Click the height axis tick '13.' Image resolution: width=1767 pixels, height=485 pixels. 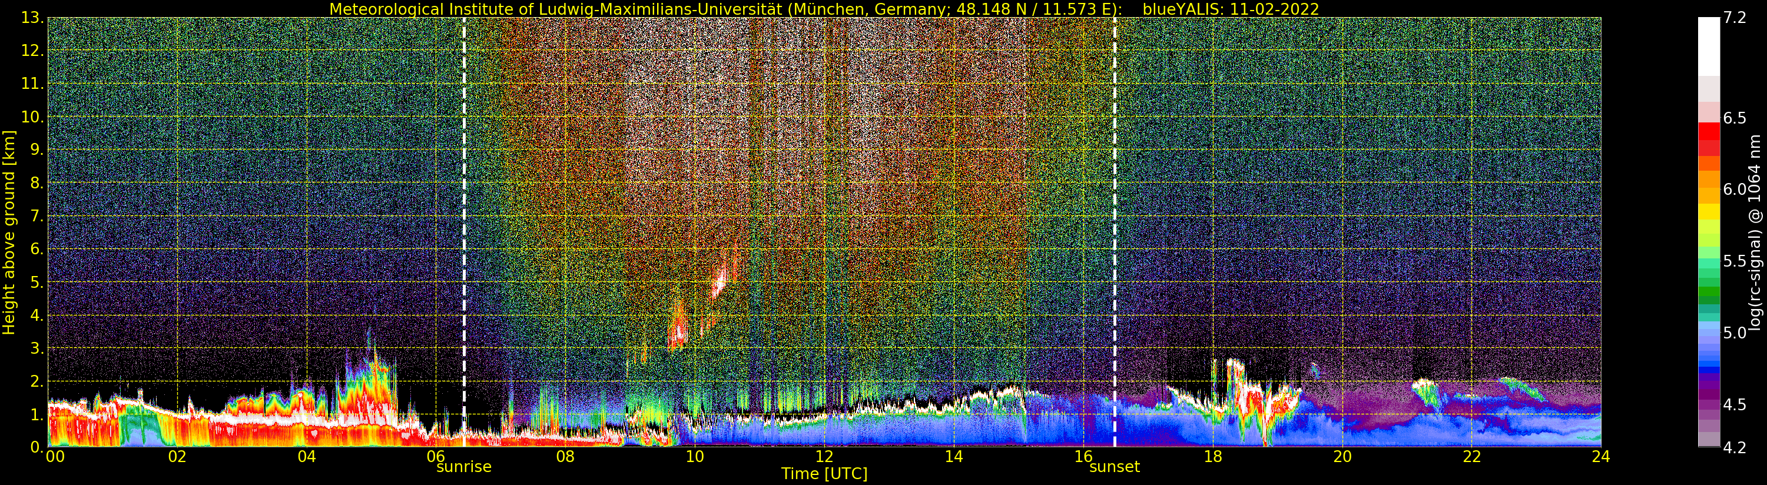click(x=32, y=18)
